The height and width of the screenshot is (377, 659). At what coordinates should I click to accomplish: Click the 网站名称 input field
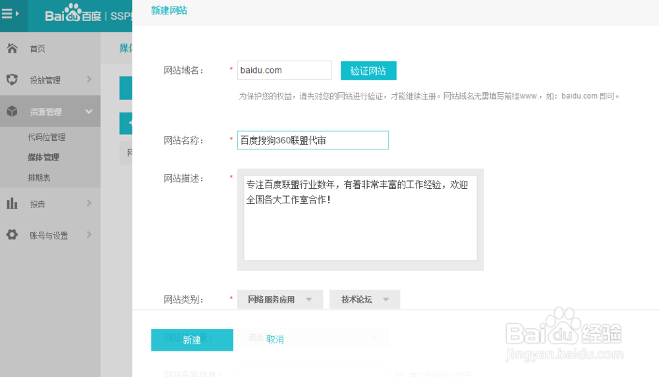312,140
